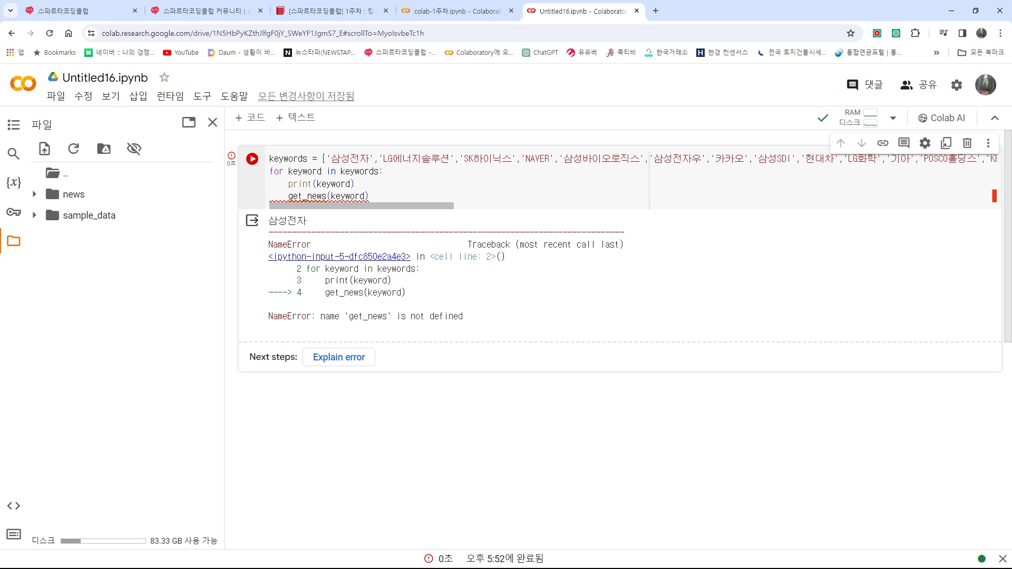Open the 도움말 menu
The height and width of the screenshot is (569, 1012).
[x=234, y=96]
